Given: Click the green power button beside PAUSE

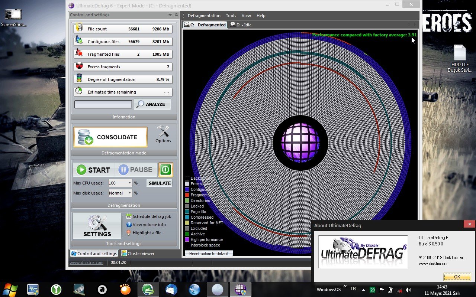Looking at the screenshot, I should coord(165,170).
